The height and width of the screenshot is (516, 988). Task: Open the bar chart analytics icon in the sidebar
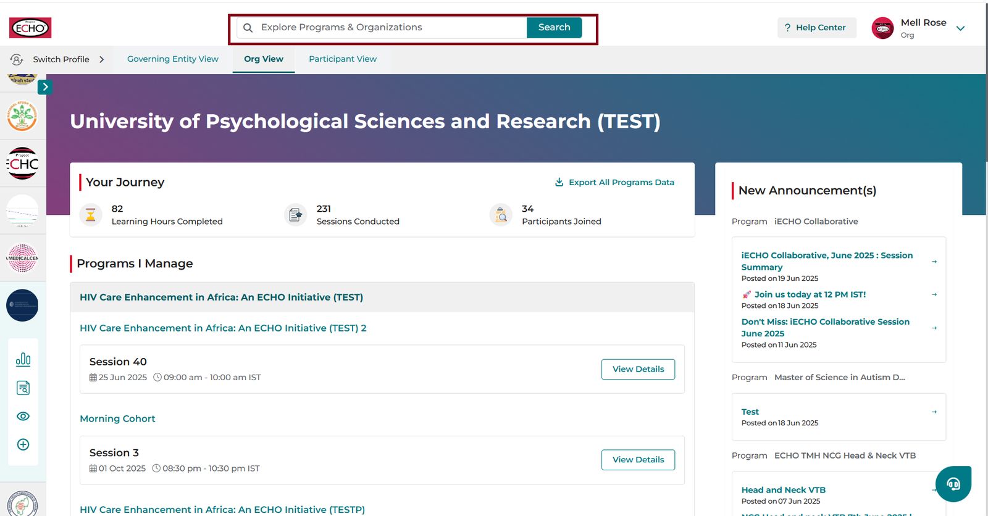[x=23, y=359]
